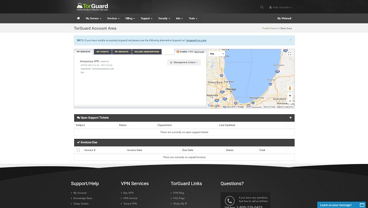Toggle fullscreen view on the map
The width and height of the screenshot is (368, 208).
(290, 53)
